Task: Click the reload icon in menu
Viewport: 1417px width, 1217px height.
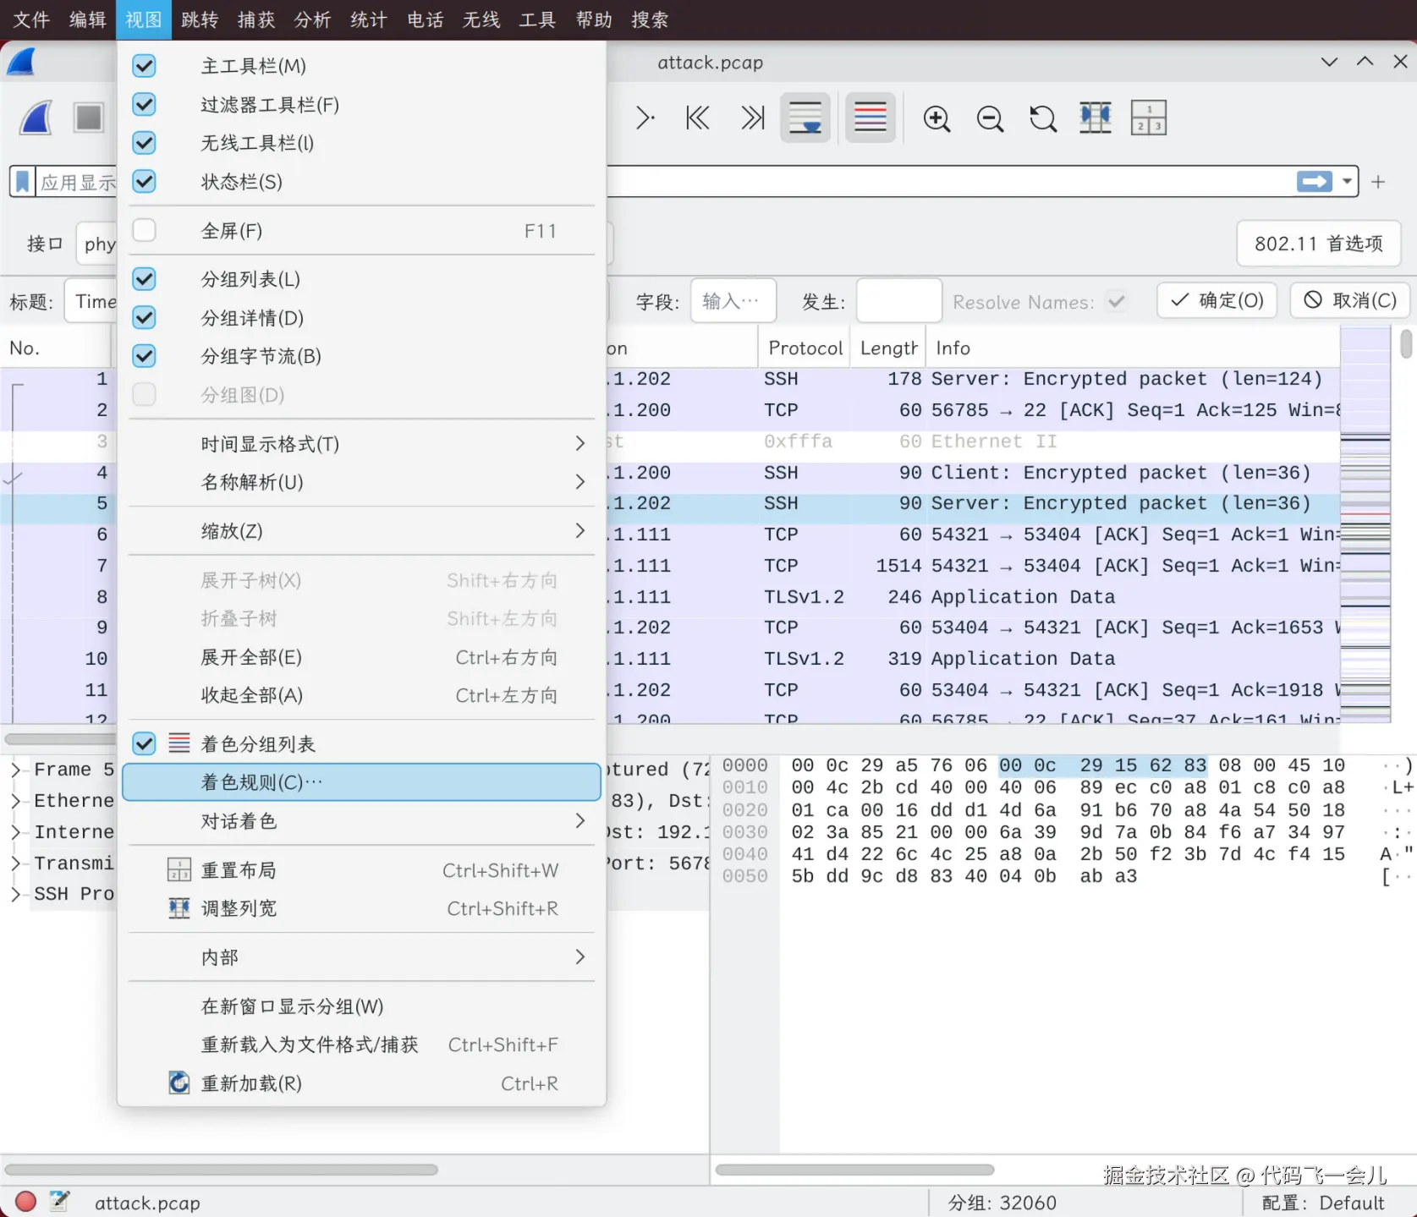Action: click(179, 1083)
